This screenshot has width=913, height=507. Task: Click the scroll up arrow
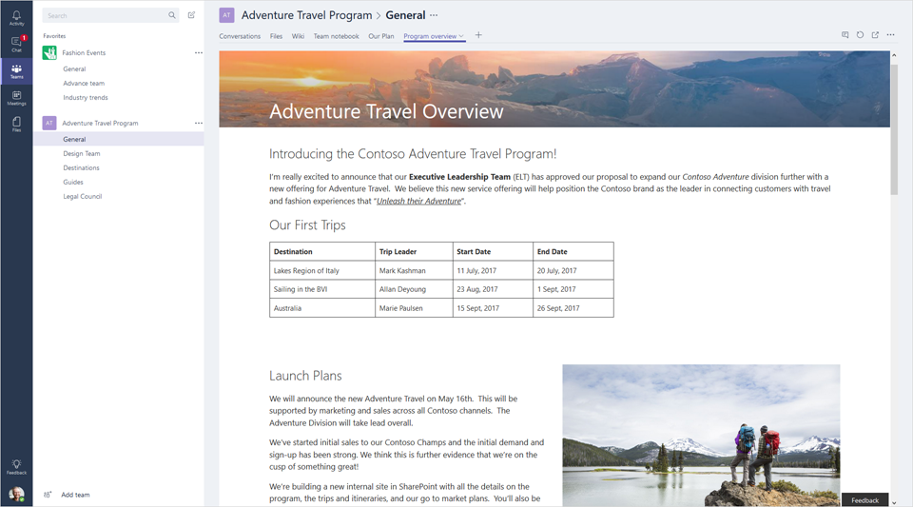click(894, 55)
